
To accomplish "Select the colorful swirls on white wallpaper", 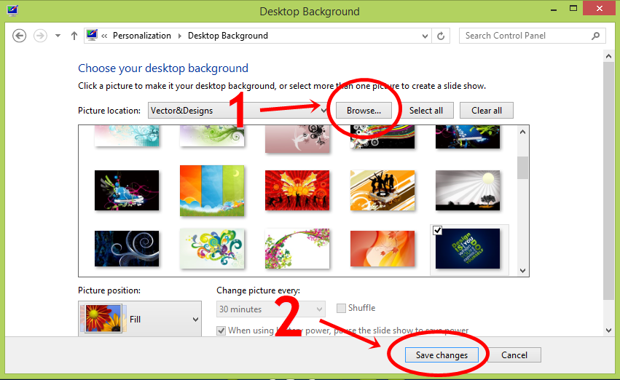I will point(212,248).
